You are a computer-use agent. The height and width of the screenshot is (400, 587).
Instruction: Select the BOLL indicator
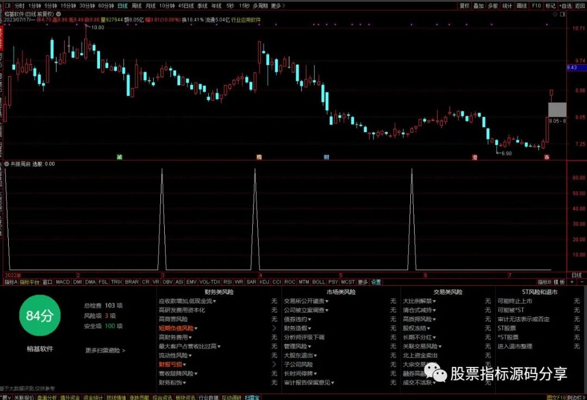[x=319, y=282]
